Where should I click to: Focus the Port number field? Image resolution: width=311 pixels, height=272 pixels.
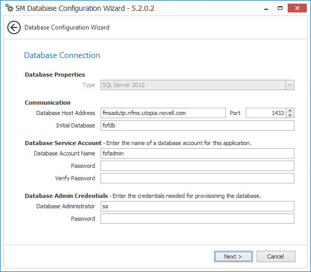[x=265, y=113]
